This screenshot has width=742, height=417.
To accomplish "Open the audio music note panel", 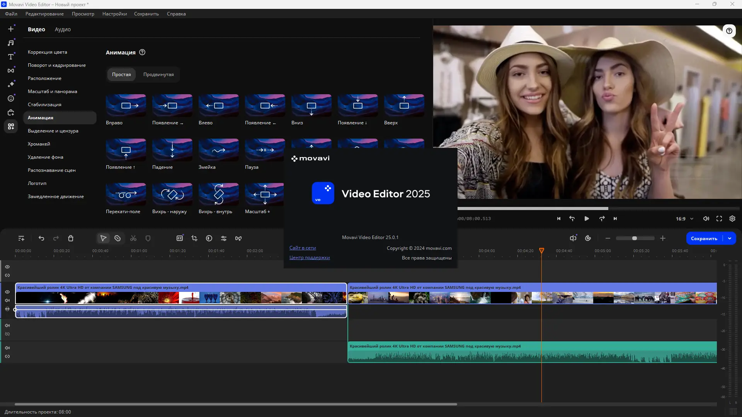I will (x=11, y=43).
